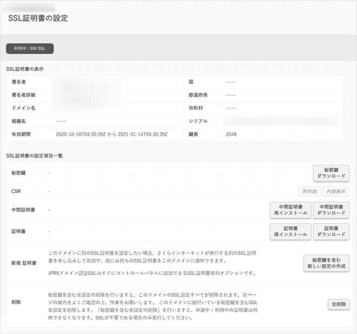The height and width of the screenshot is (334, 357).
Task: Select the ドメイン名 row label
Action: click(22, 108)
